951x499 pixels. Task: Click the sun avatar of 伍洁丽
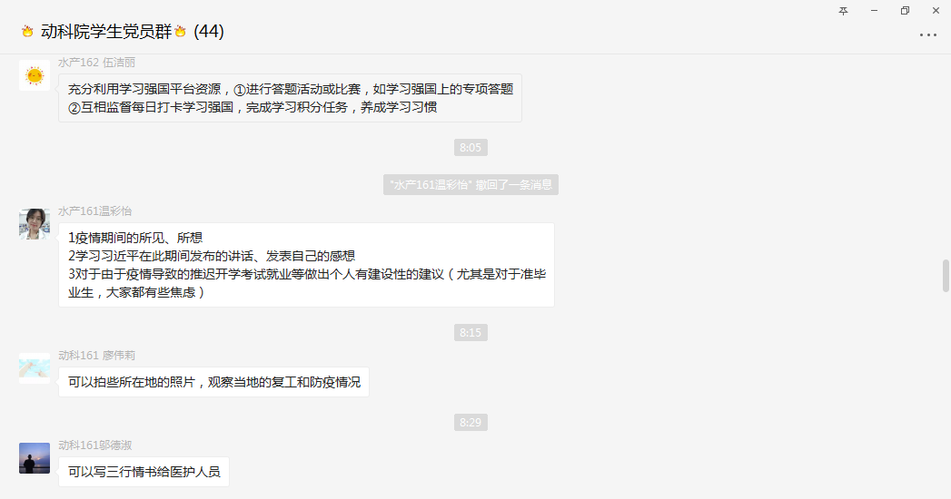(35, 75)
